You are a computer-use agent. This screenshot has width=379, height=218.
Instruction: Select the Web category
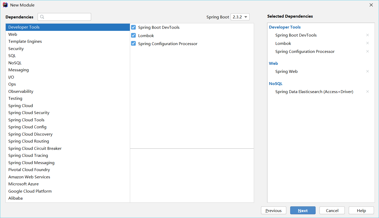click(x=68, y=34)
